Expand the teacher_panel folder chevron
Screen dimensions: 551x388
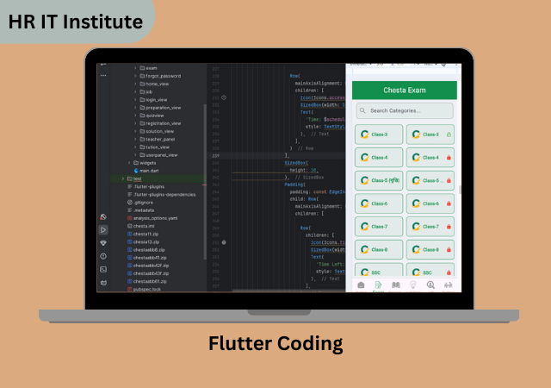click(x=135, y=139)
